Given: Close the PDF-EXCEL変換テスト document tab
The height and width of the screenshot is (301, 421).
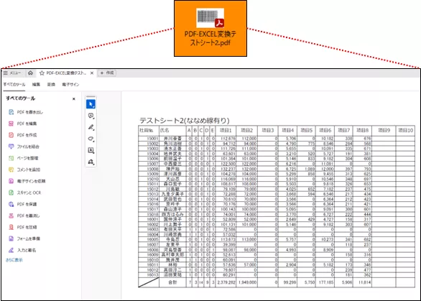Looking at the screenshot, I should point(92,73).
